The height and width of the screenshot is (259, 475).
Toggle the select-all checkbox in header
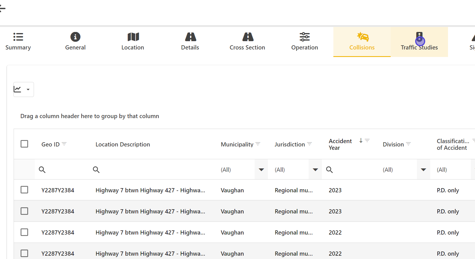24,144
